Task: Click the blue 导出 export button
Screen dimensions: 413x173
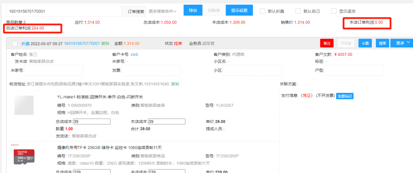Action: 193,10
